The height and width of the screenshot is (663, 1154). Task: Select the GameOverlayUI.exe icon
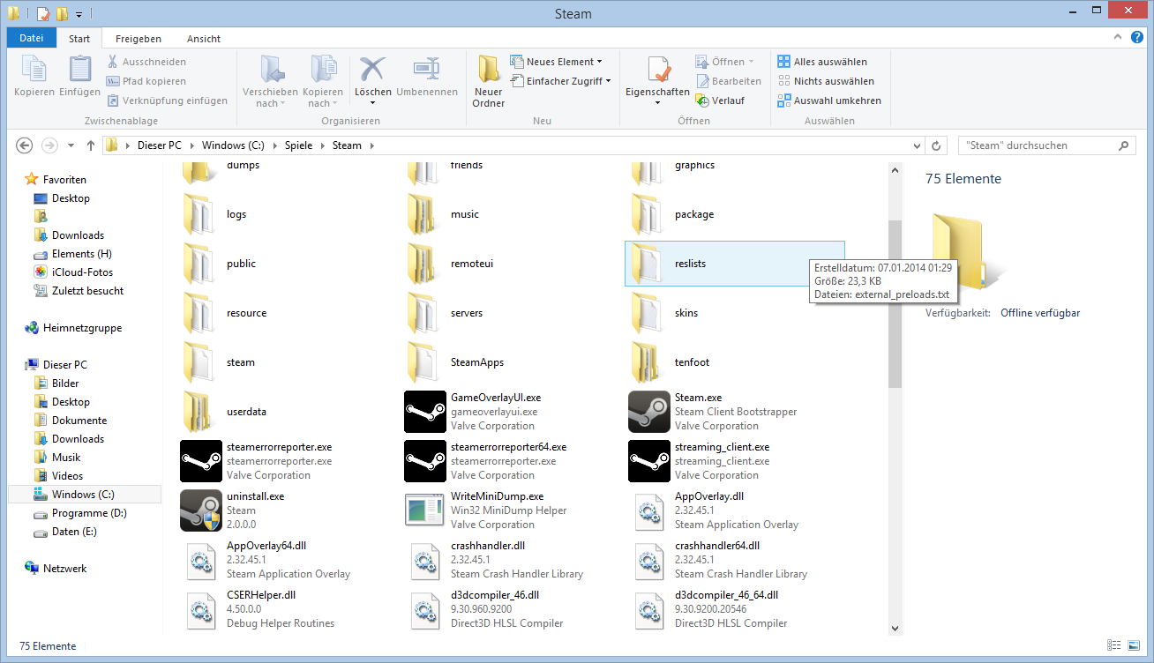point(425,412)
